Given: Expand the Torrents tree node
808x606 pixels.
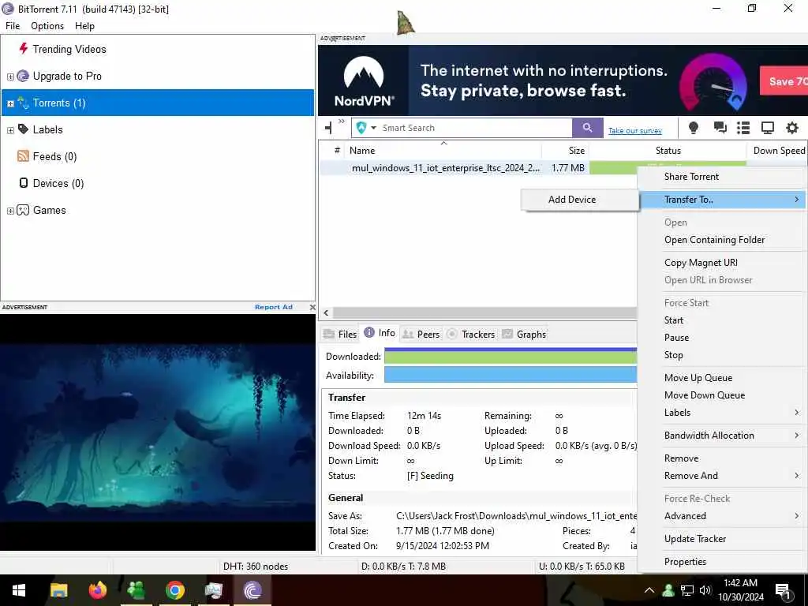Looking at the screenshot, I should pyautogui.click(x=10, y=103).
